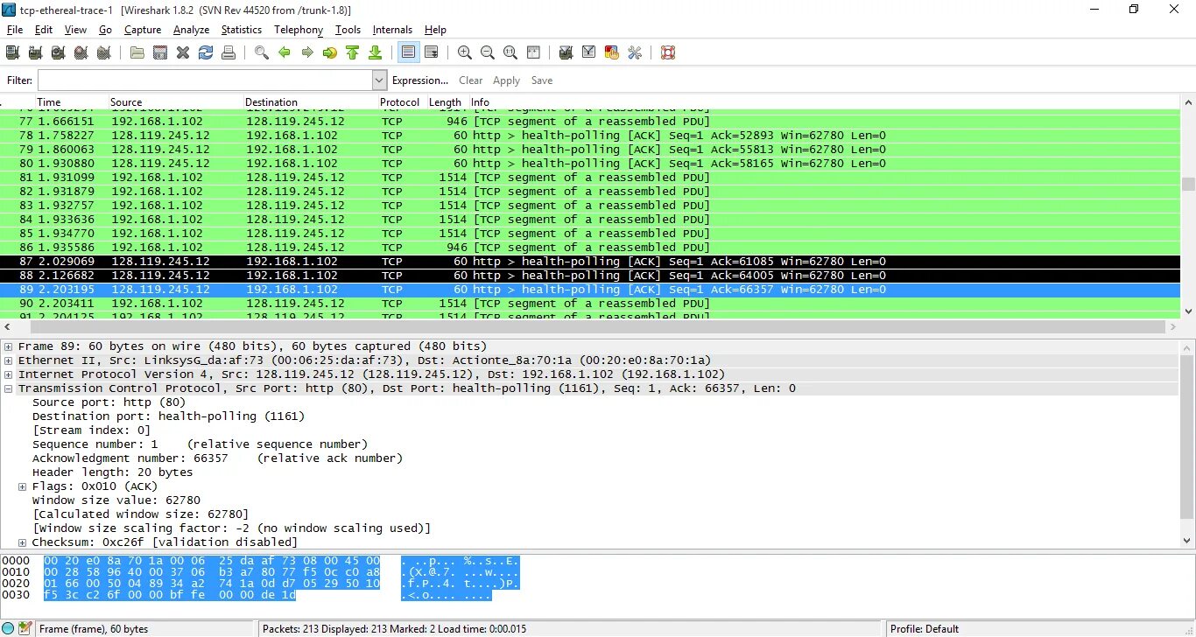
Task: Start a new live capture
Action: pyautogui.click(x=59, y=52)
